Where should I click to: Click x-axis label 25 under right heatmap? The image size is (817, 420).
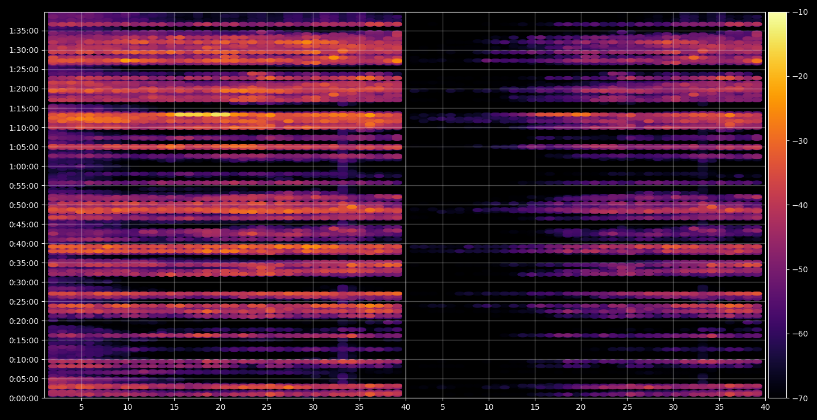(627, 407)
